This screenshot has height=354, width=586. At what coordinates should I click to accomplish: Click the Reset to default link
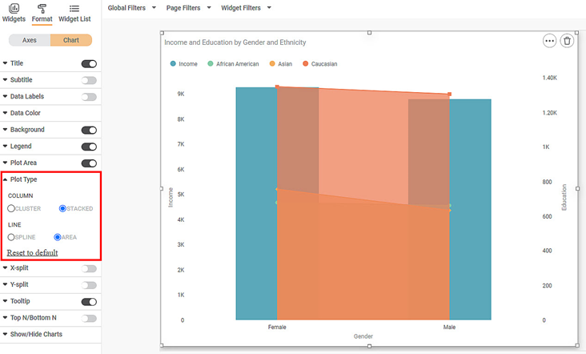33,253
